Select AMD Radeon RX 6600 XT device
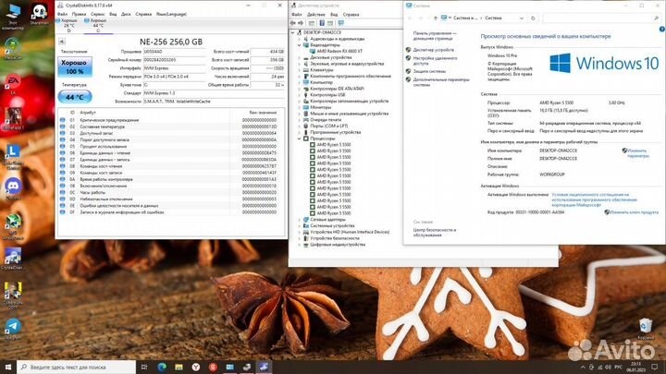The width and height of the screenshot is (666, 374). (339, 52)
